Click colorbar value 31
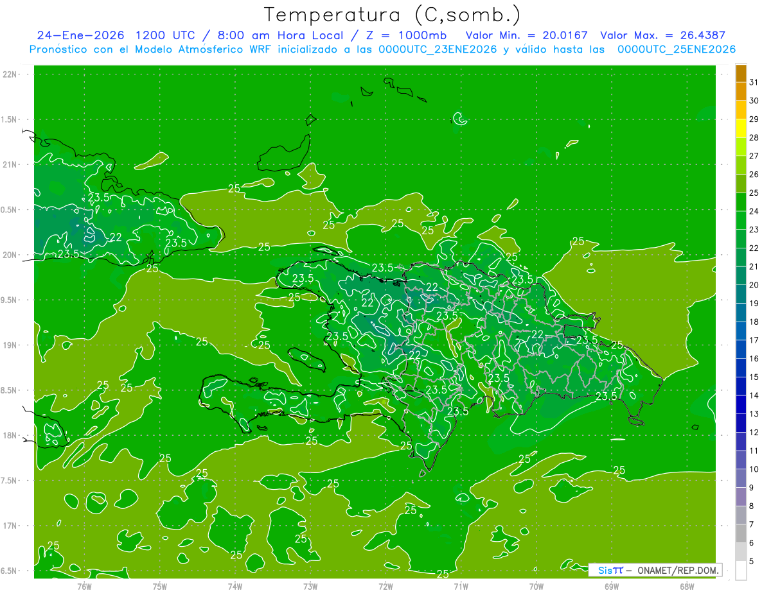The height and width of the screenshot is (595, 771). click(x=754, y=82)
